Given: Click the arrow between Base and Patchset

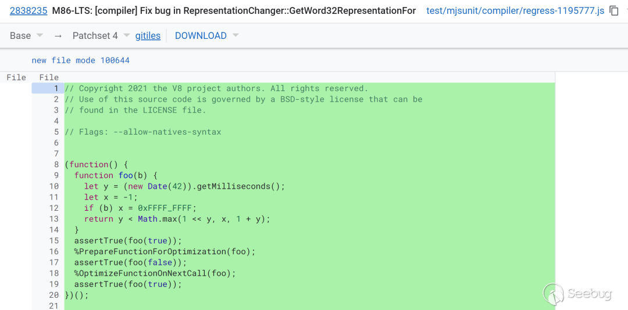Looking at the screenshot, I should pyautogui.click(x=58, y=35).
